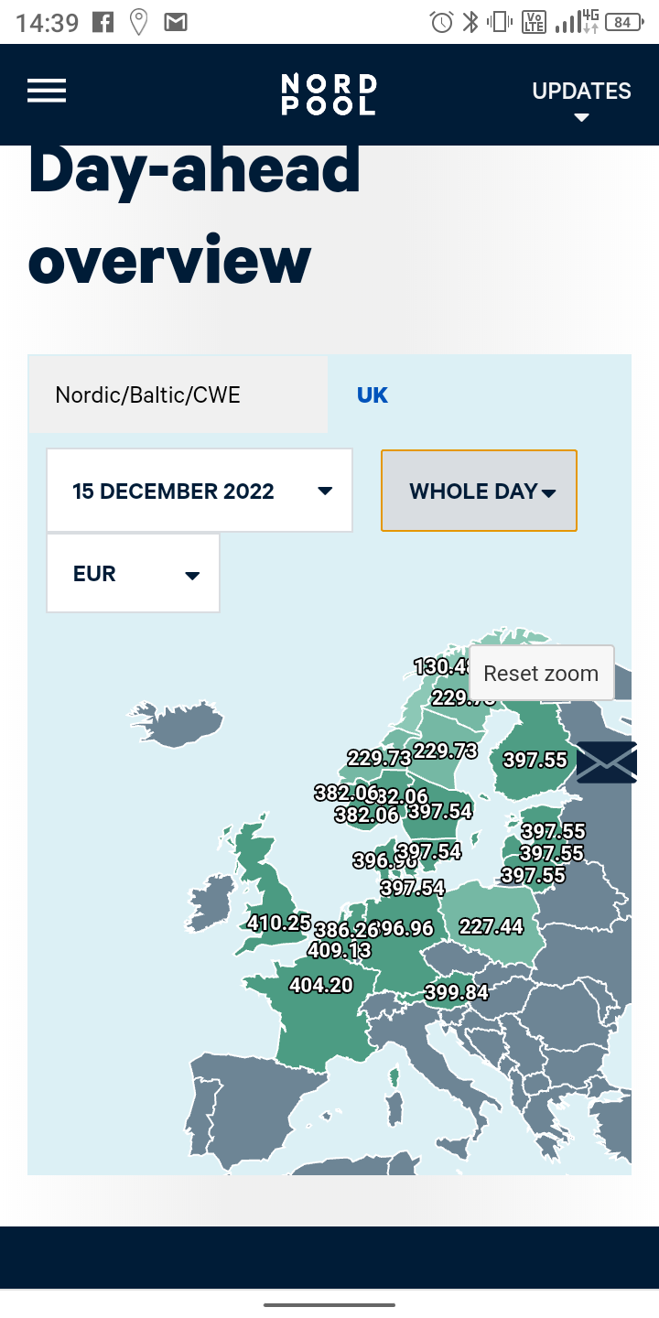Open the 15 DECEMBER 2022 date selector

coord(200,491)
